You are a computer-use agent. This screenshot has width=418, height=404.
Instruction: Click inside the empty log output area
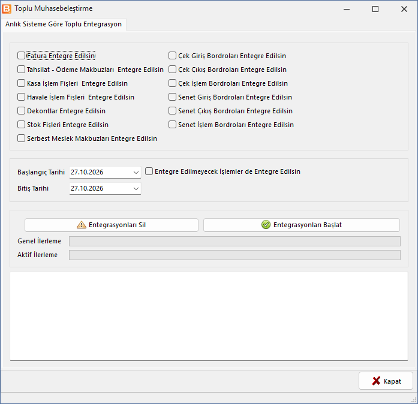209,316
